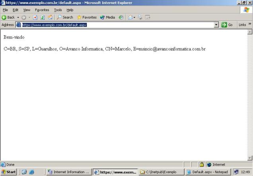Open the Favorites menu in the menu bar
The image size is (253, 176).
tap(42, 10)
